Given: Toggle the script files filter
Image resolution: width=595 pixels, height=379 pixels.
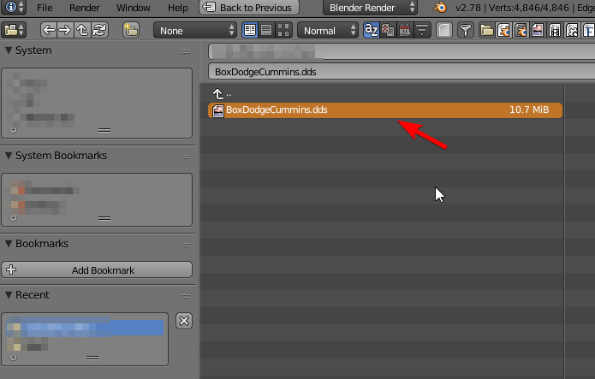Looking at the screenshot, I should pos(572,30).
